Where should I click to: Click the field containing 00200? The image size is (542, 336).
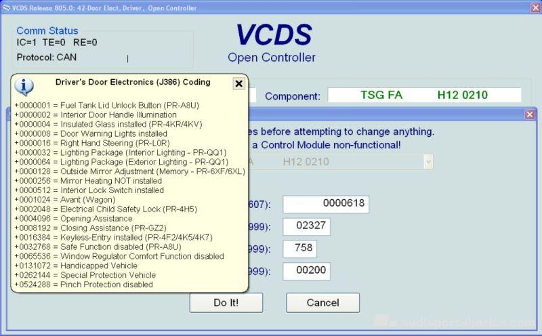[307, 271]
